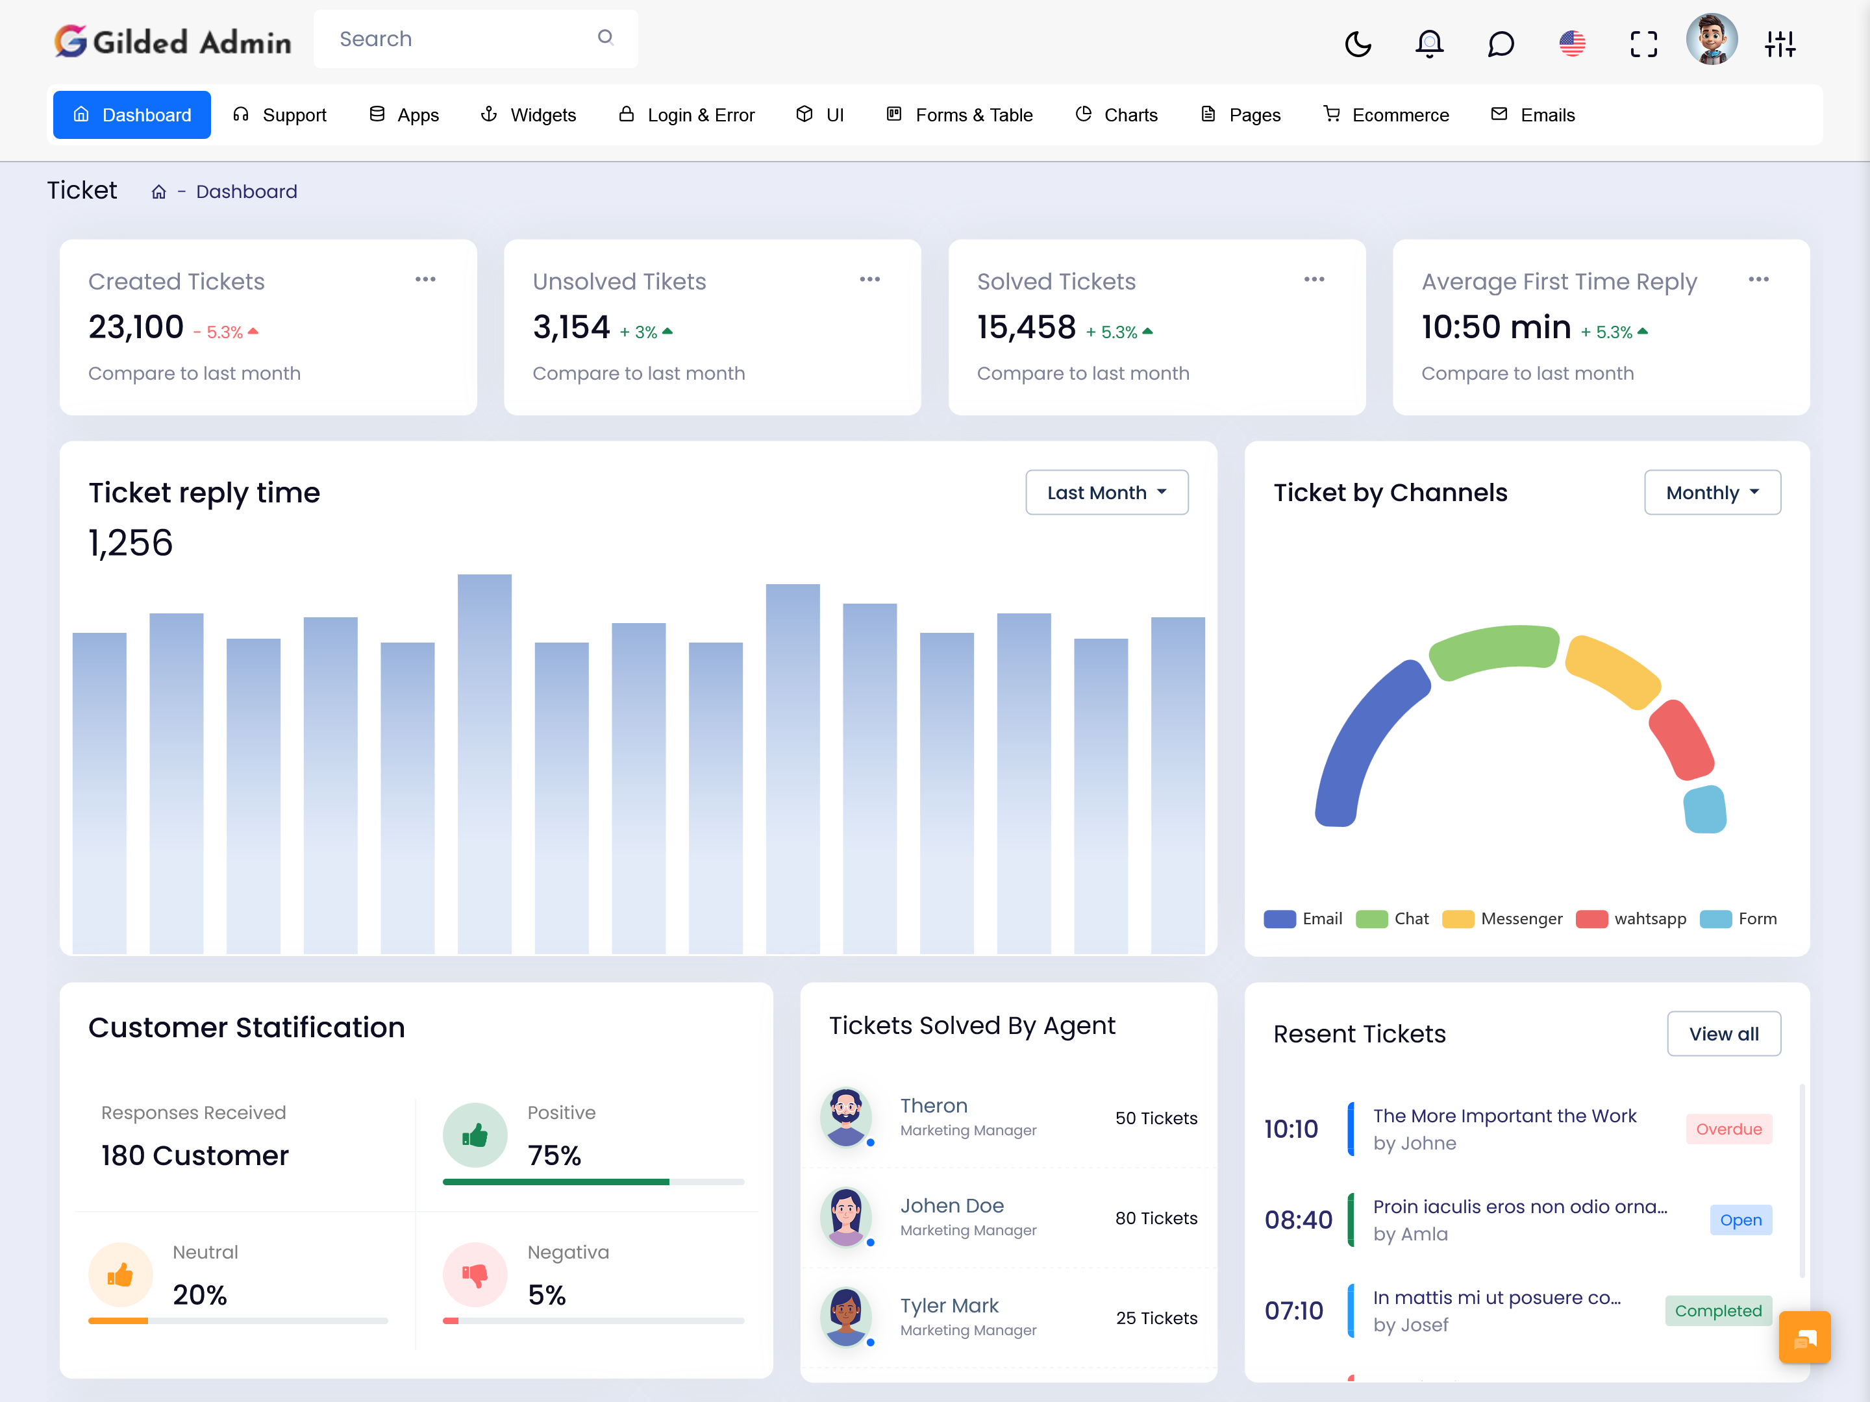Click the Positive thumbs-up icon

tap(475, 1135)
